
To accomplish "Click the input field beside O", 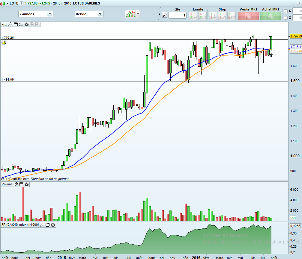I will [298, 18].
